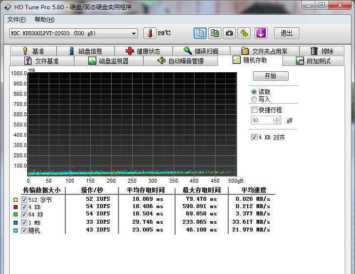Viewport: 355px width, 274px height.
Task: Click the folder icon of 文件夹占用率
Action: [245, 51]
